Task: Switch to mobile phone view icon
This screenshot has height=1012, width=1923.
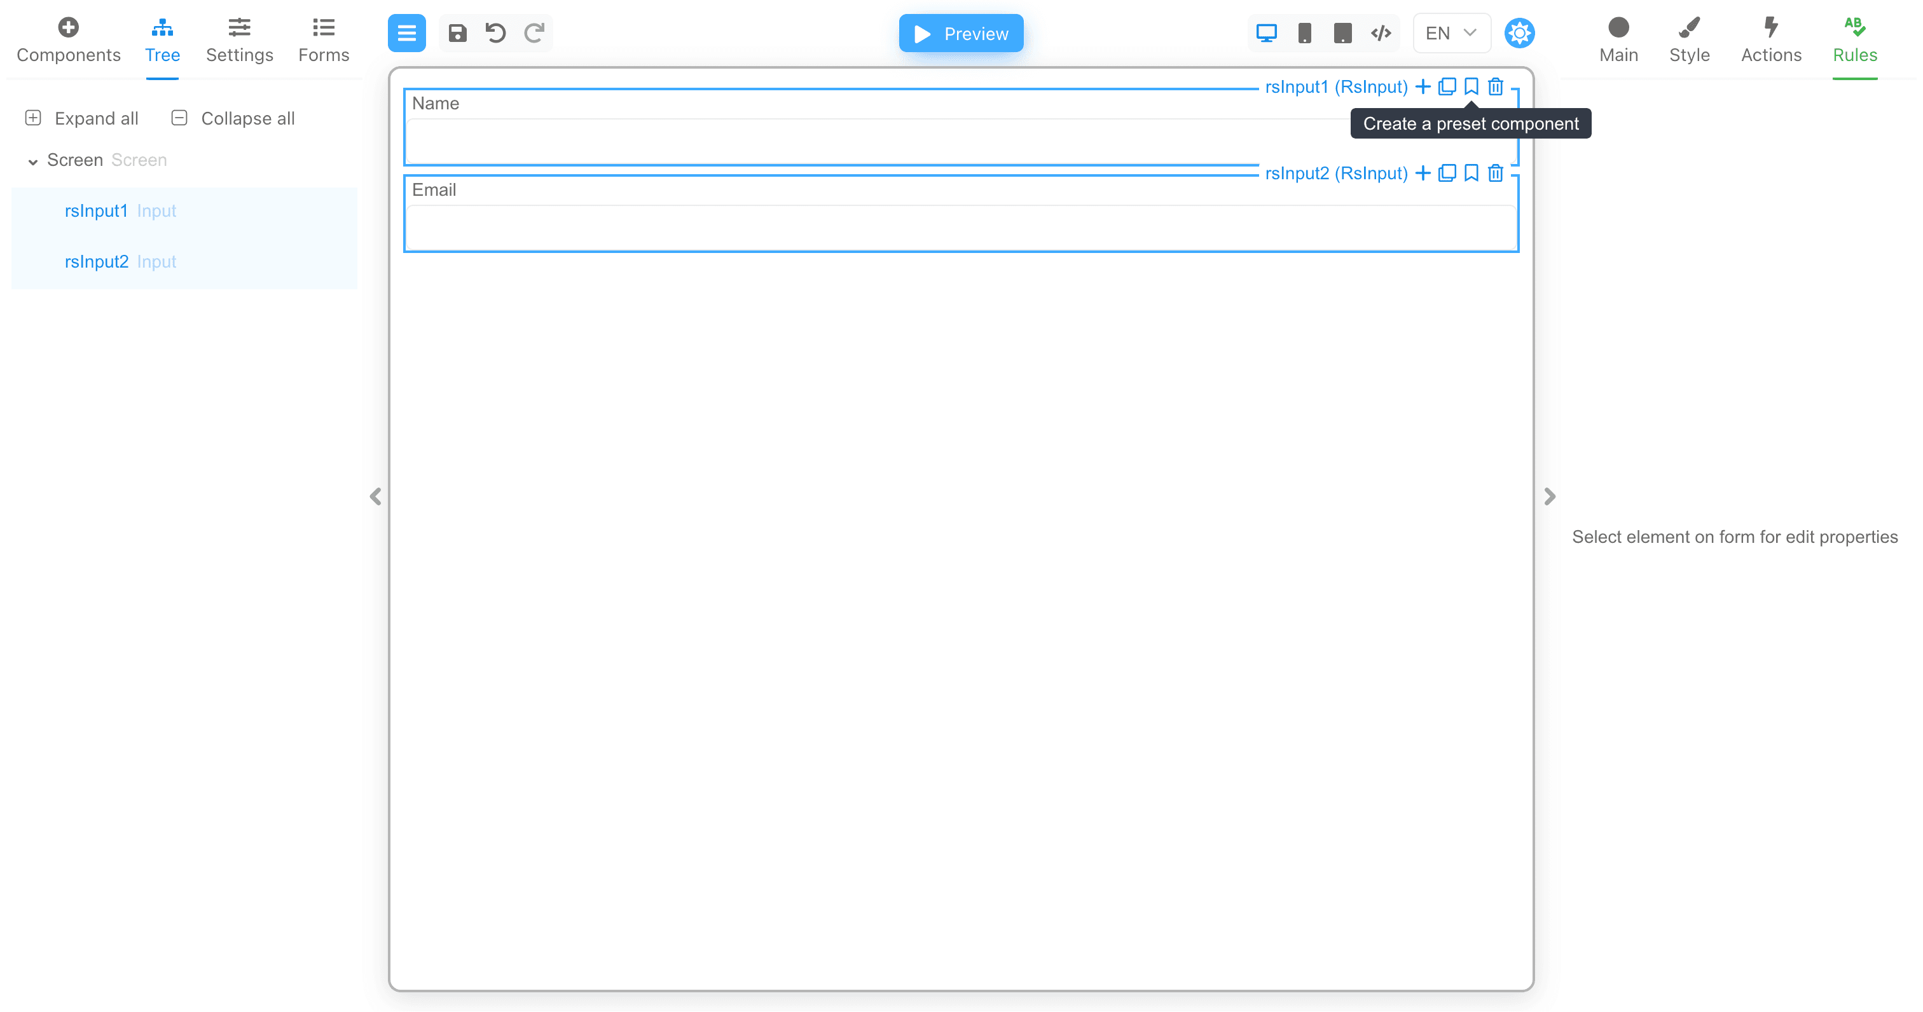Action: pyautogui.click(x=1304, y=33)
